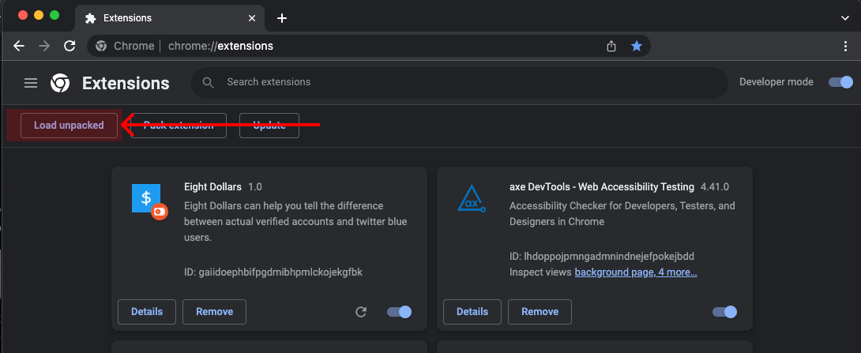Click the axe DevTools extension logo
Image resolution: width=861 pixels, height=353 pixels.
coord(472,199)
